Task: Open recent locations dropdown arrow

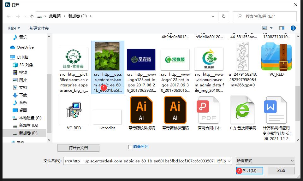Action: pos(25,16)
